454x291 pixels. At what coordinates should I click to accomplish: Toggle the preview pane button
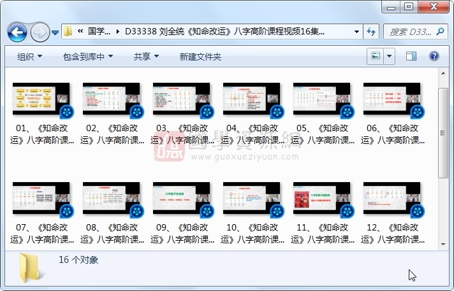click(x=411, y=56)
